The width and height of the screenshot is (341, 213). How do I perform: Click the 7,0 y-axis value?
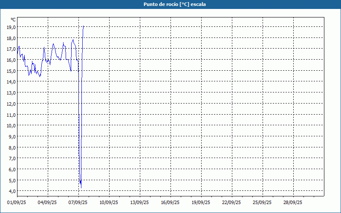(x=12, y=158)
